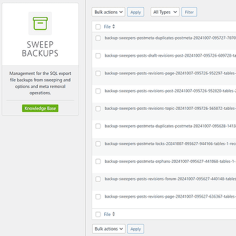Click the top Apply button
Viewport: 236px width, 236px height.
point(136,12)
